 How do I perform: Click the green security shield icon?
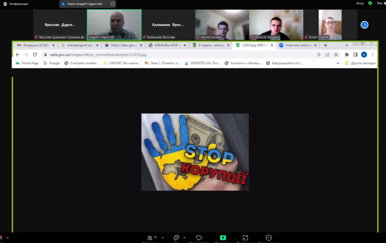(x=370, y=3)
